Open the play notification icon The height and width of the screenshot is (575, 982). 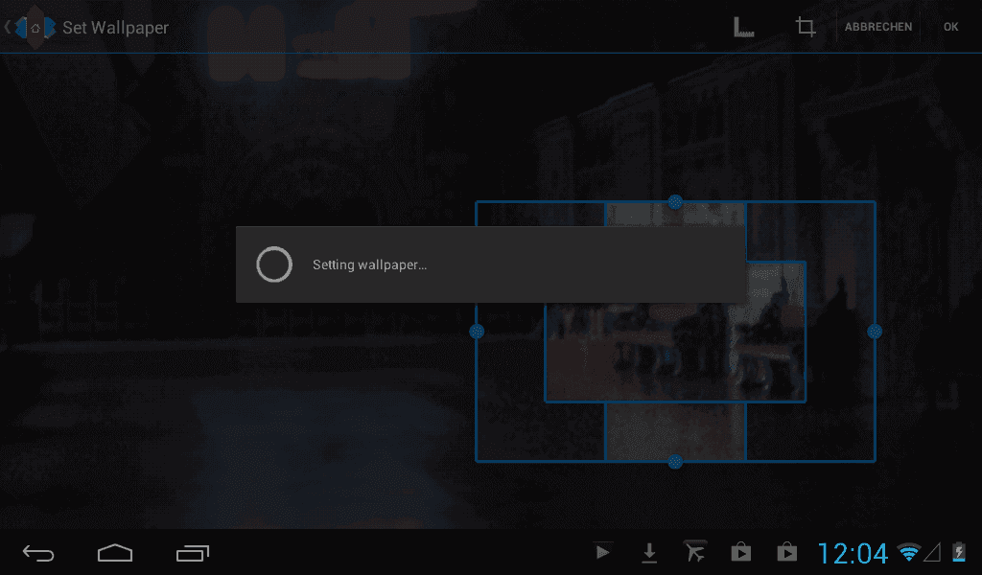click(x=602, y=551)
